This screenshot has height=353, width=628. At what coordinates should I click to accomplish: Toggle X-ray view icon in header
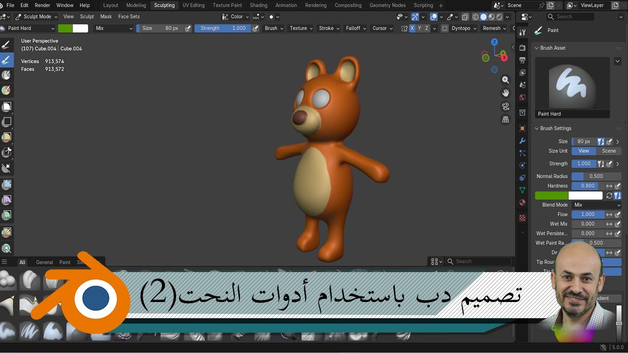click(465, 17)
